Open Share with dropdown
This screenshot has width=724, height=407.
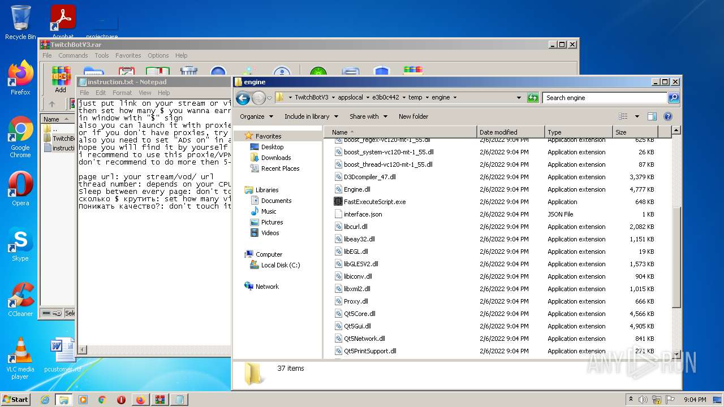368,116
